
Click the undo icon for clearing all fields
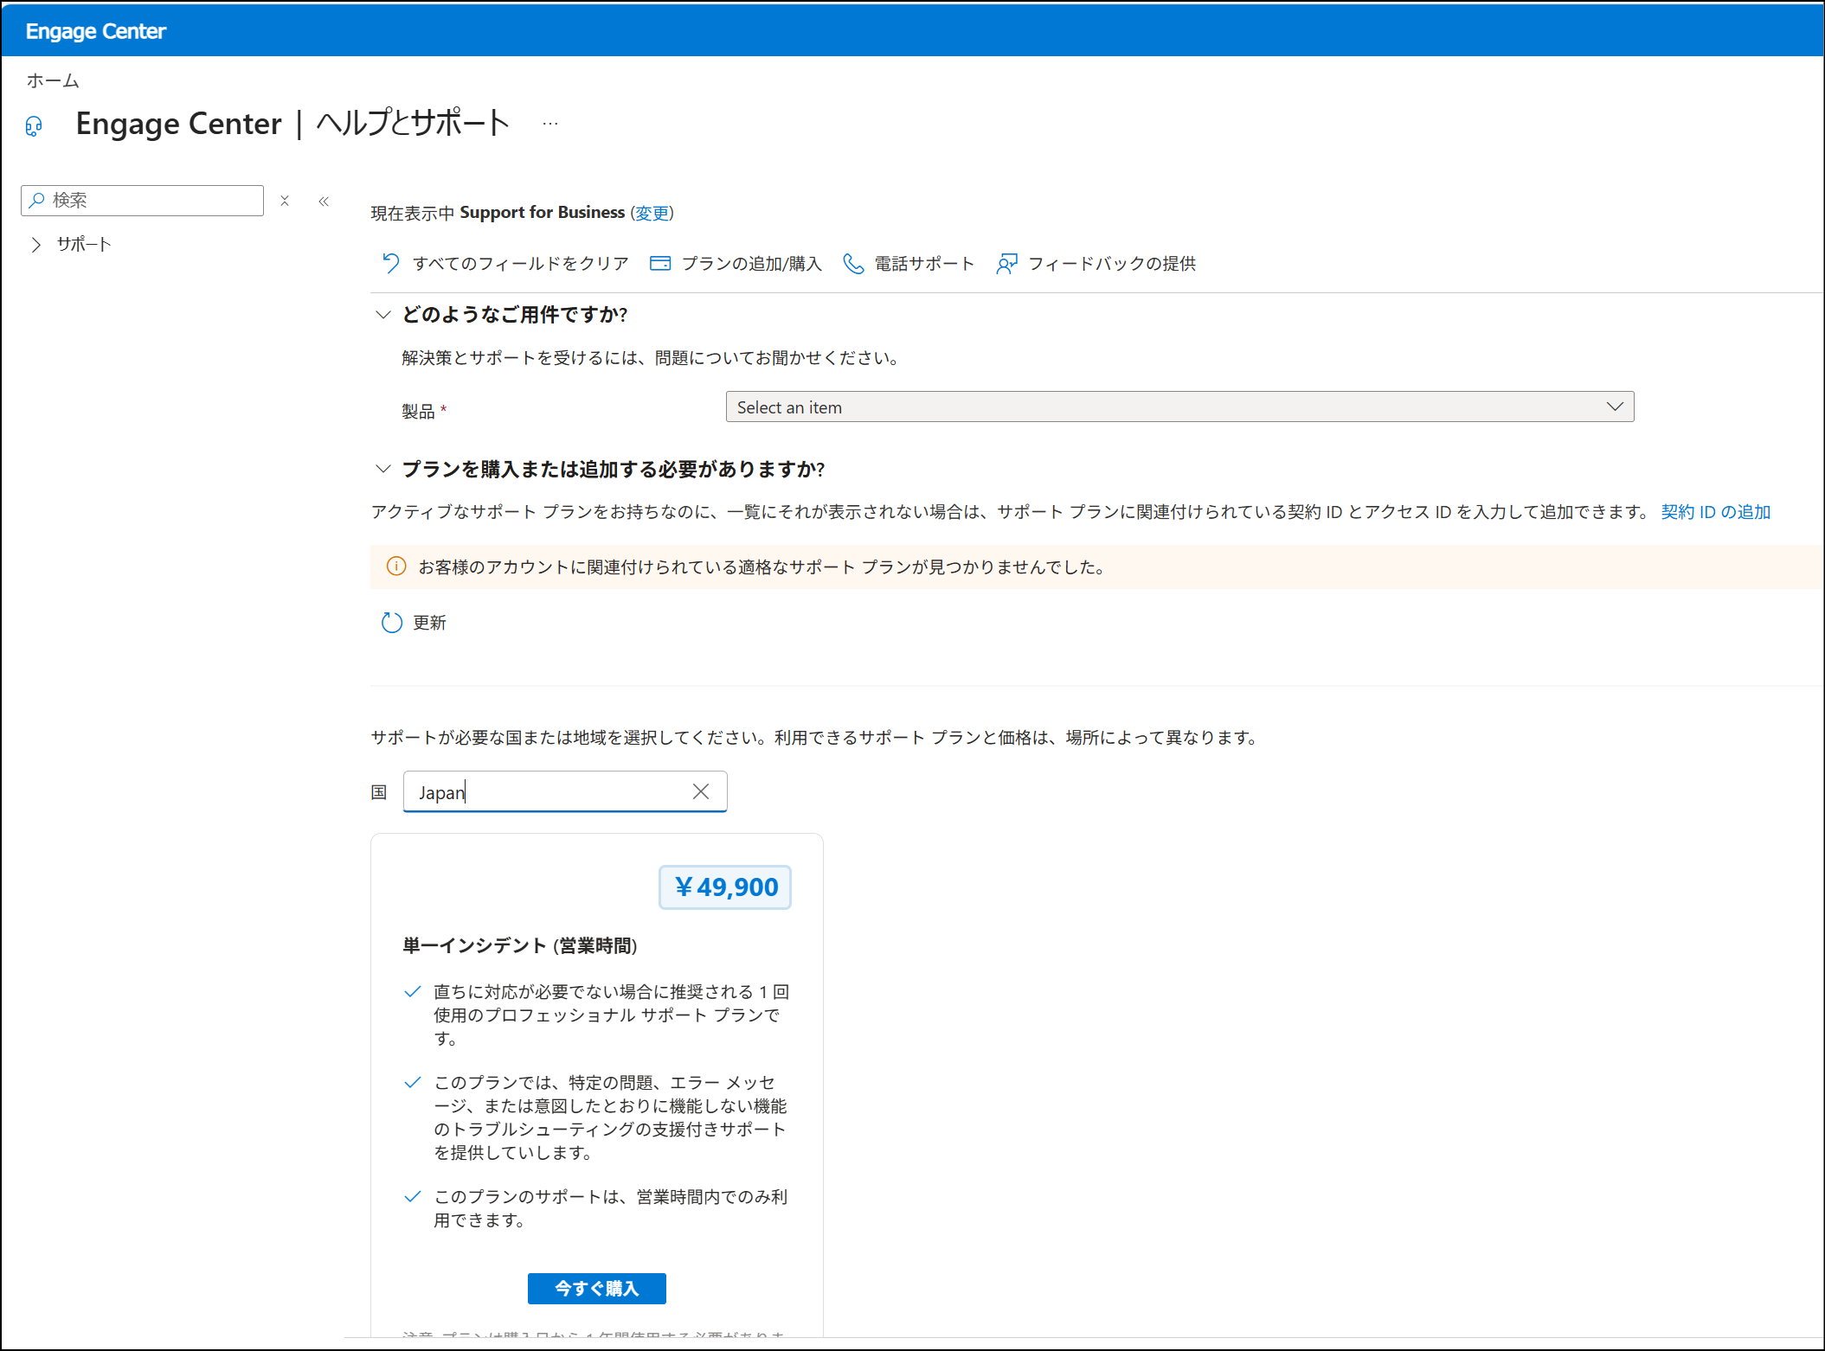click(x=391, y=263)
